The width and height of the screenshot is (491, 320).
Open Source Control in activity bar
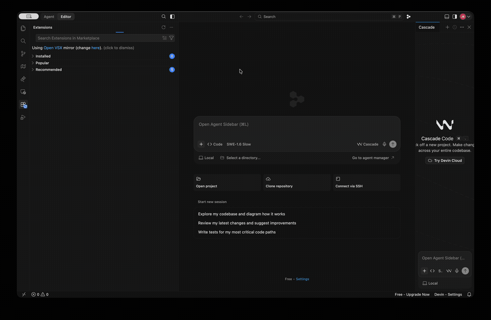click(x=23, y=54)
